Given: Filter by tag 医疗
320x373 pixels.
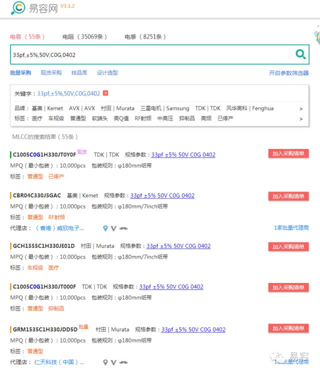Looking at the screenshot, I should click(x=37, y=118).
